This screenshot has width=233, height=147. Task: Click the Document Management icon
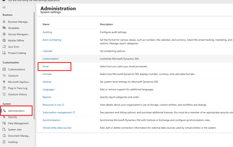4,135
